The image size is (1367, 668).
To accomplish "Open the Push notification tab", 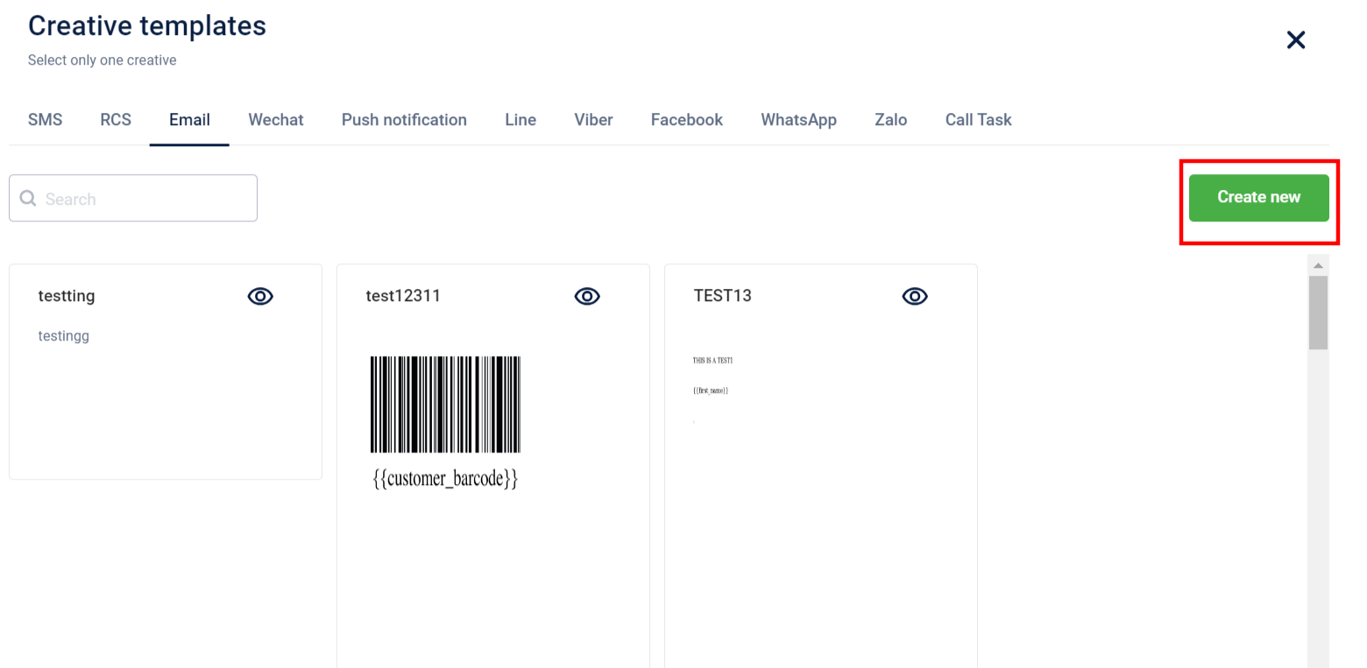I will (404, 120).
